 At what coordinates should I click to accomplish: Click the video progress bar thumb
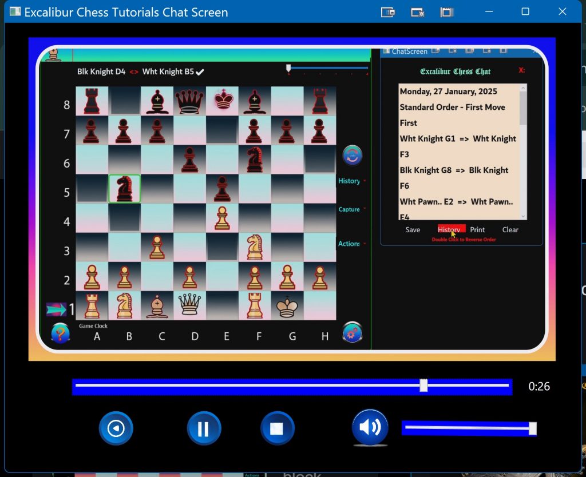coord(423,385)
